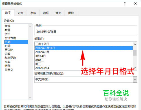Image resolution: width=141 pixels, height=110 pixels.
Task: Go to the 填充 tab
Action: tap(58, 13)
